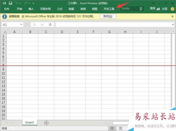Click the smiley feedback icon
This screenshot has height=131, width=176.
click(172, 9)
